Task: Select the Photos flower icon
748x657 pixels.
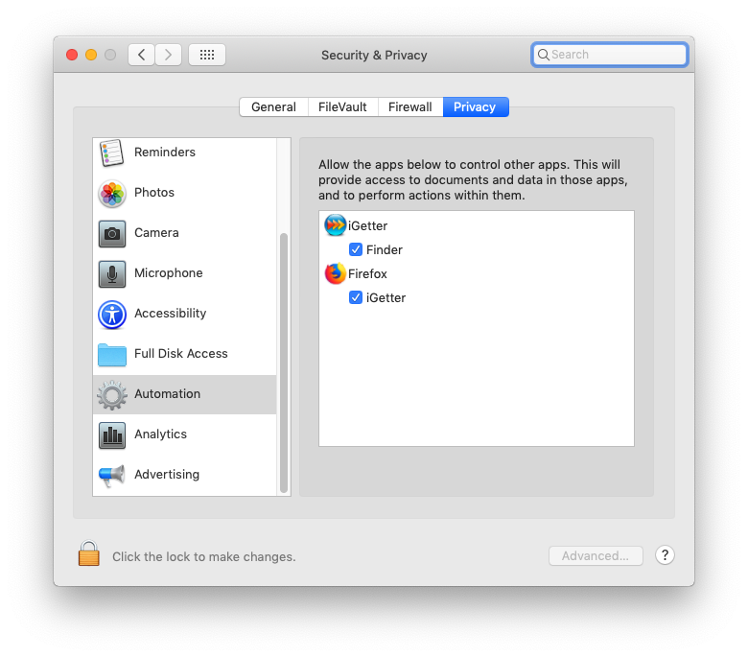Action: pyautogui.click(x=112, y=193)
